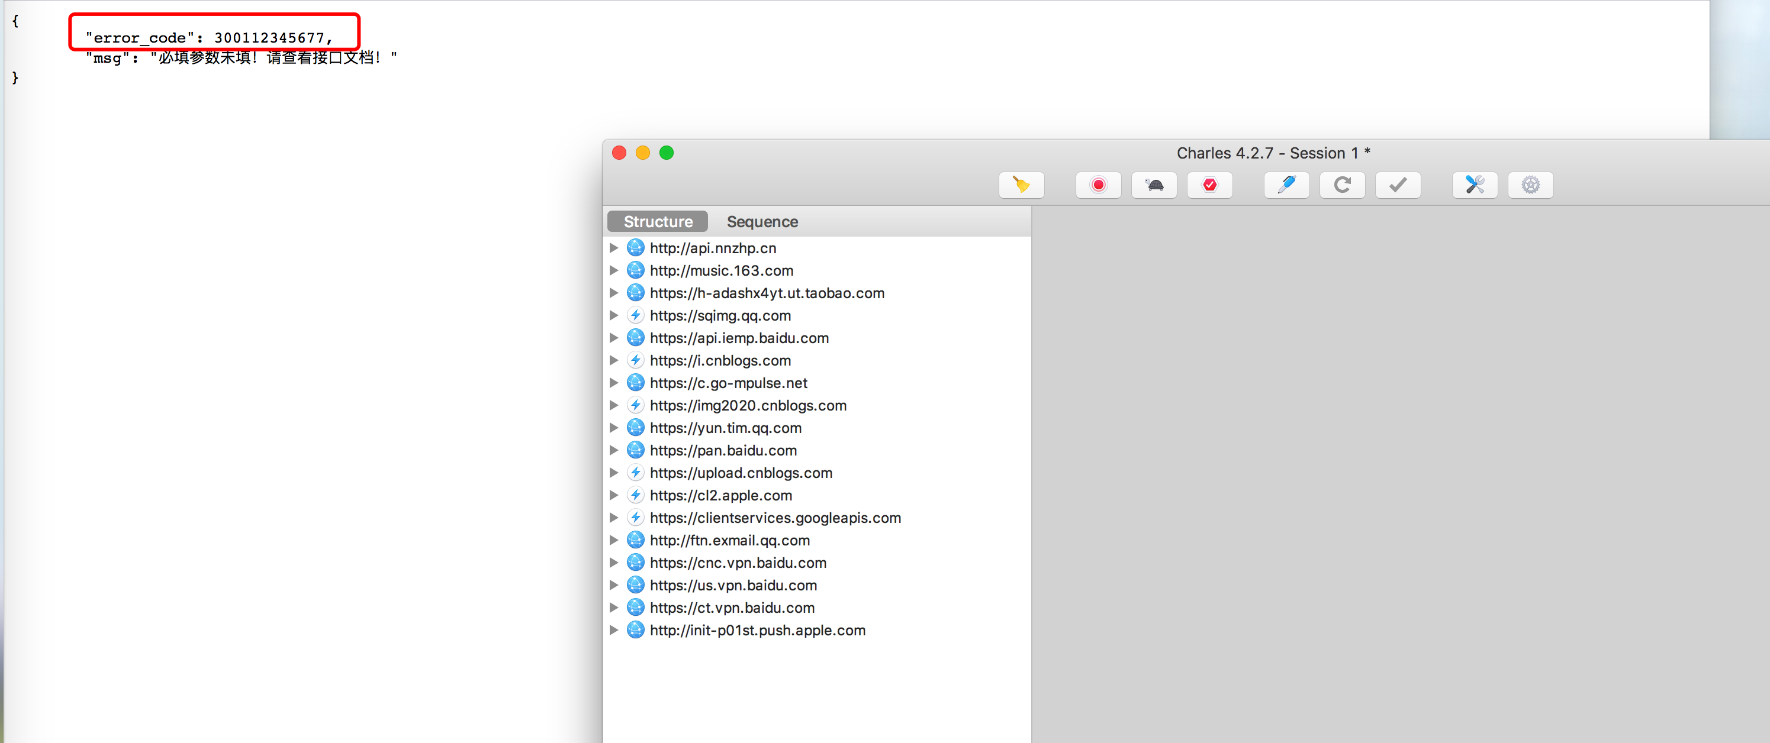Click the Compose pen icon

pyautogui.click(x=1286, y=185)
